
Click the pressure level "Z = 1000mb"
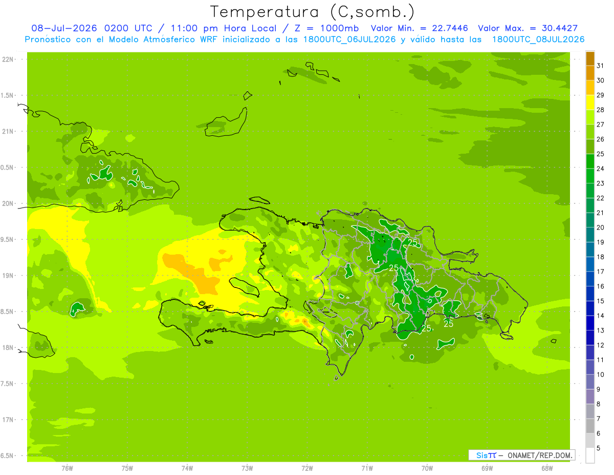pyautogui.click(x=326, y=28)
